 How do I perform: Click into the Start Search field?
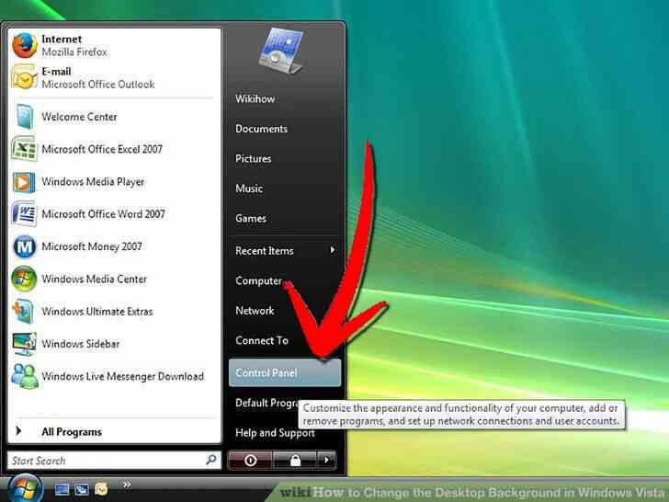click(114, 460)
